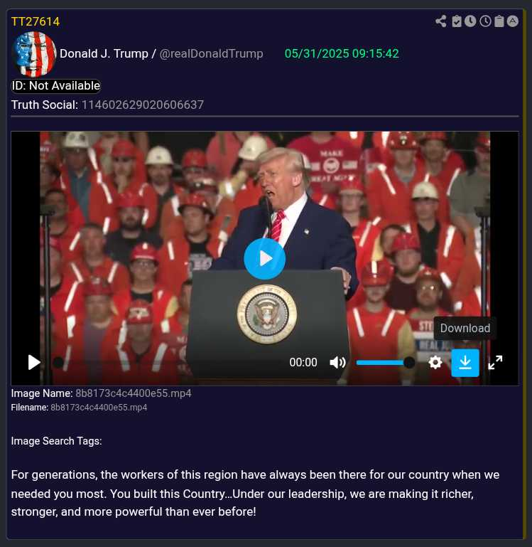
Task: Mute the video with the speaker icon
Action: [x=337, y=363]
